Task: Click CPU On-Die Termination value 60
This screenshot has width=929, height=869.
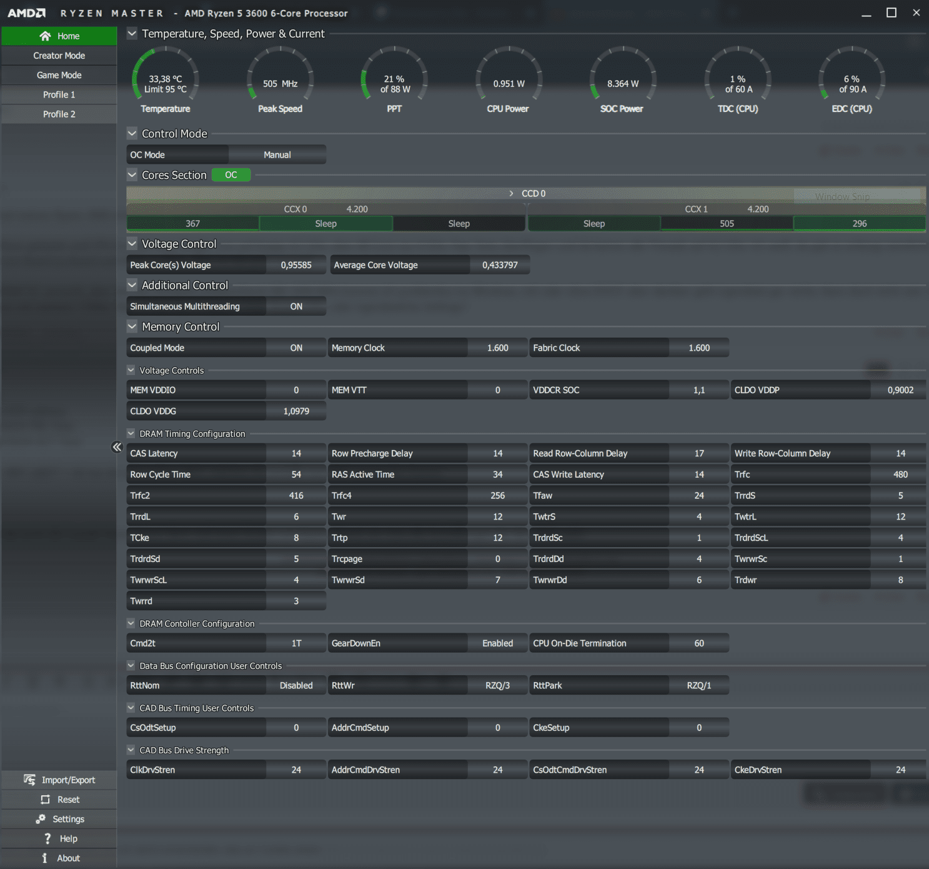Action: (699, 643)
